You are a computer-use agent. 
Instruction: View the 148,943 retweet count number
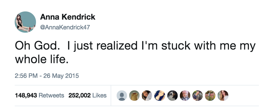[26, 96]
